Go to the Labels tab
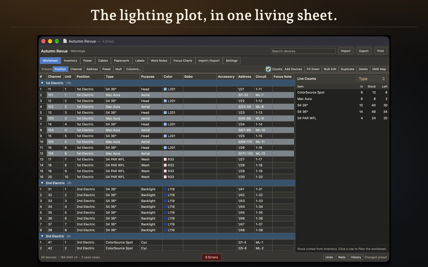Viewport: 428px width, 267px height. click(x=140, y=61)
